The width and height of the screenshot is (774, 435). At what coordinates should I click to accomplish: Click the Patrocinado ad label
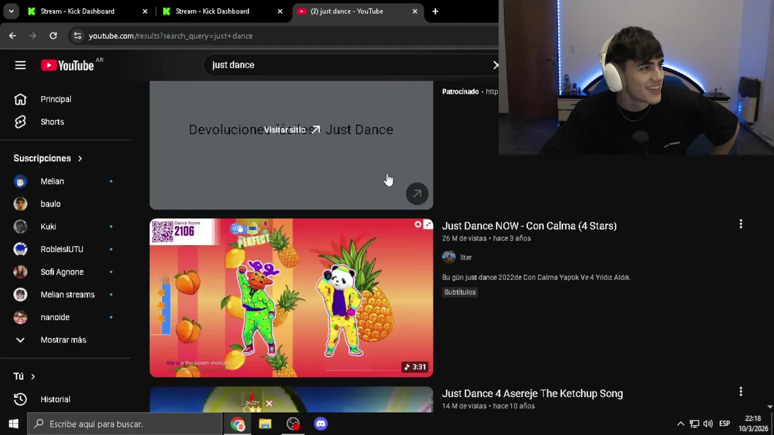[460, 92]
